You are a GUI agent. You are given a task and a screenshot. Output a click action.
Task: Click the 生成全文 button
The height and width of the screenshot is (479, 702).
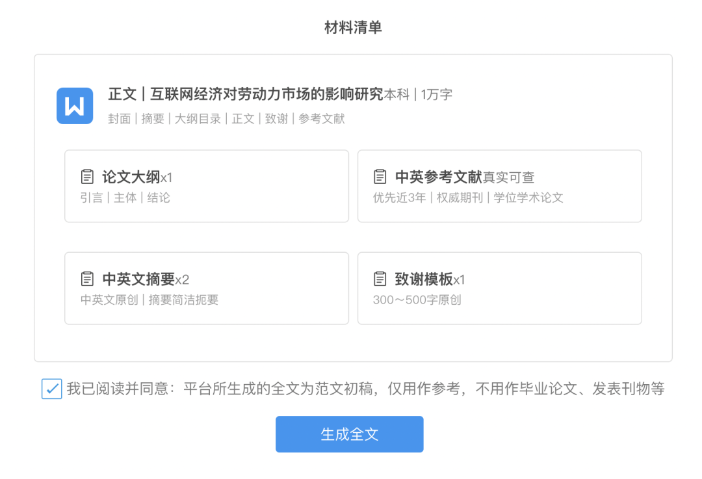[x=349, y=434]
